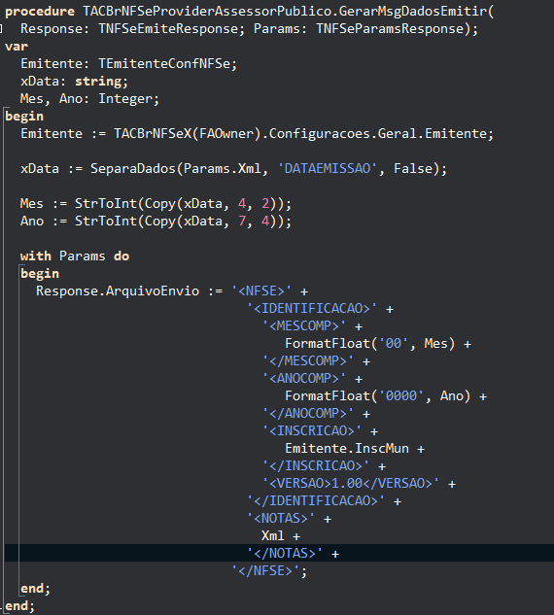This screenshot has width=554, height=615.
Task: Click the final 'end;' of the procedure
Action: 19,606
